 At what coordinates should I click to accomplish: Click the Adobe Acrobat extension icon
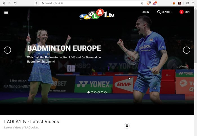coord(180,3)
